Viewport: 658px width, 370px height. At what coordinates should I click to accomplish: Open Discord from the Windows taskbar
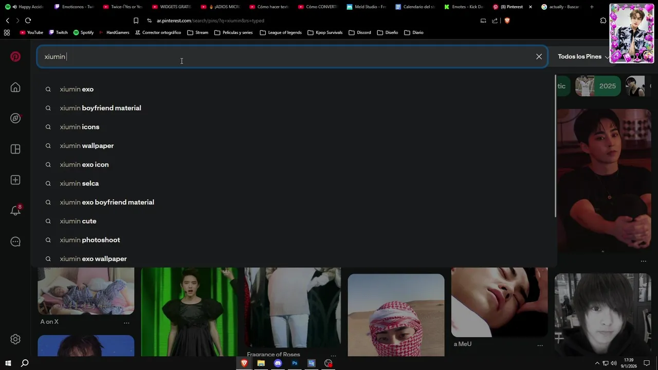pyautogui.click(x=278, y=363)
